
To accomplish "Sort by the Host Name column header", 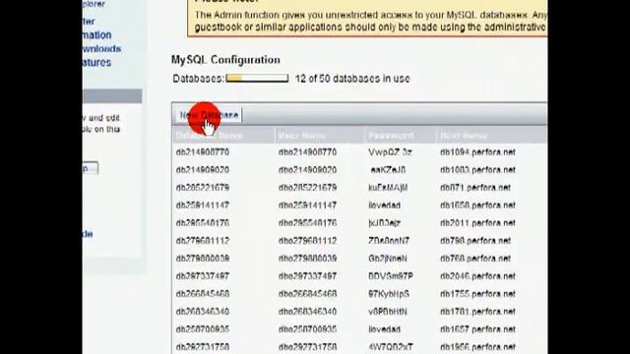I will 464,136.
